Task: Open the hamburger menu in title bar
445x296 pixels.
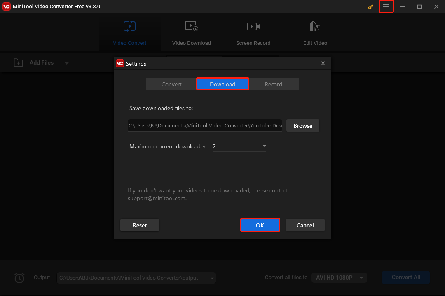Action: click(386, 7)
